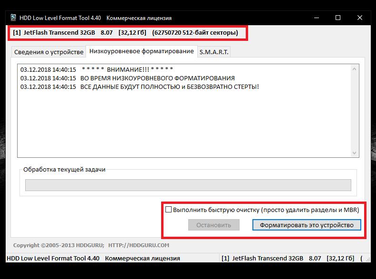Select the ВО ВРЕМЯ НИЗКОУРОВНЕВОГО ФОРМАТИРОВАНИЯ log line
The height and width of the screenshot is (279, 376).
point(127,78)
